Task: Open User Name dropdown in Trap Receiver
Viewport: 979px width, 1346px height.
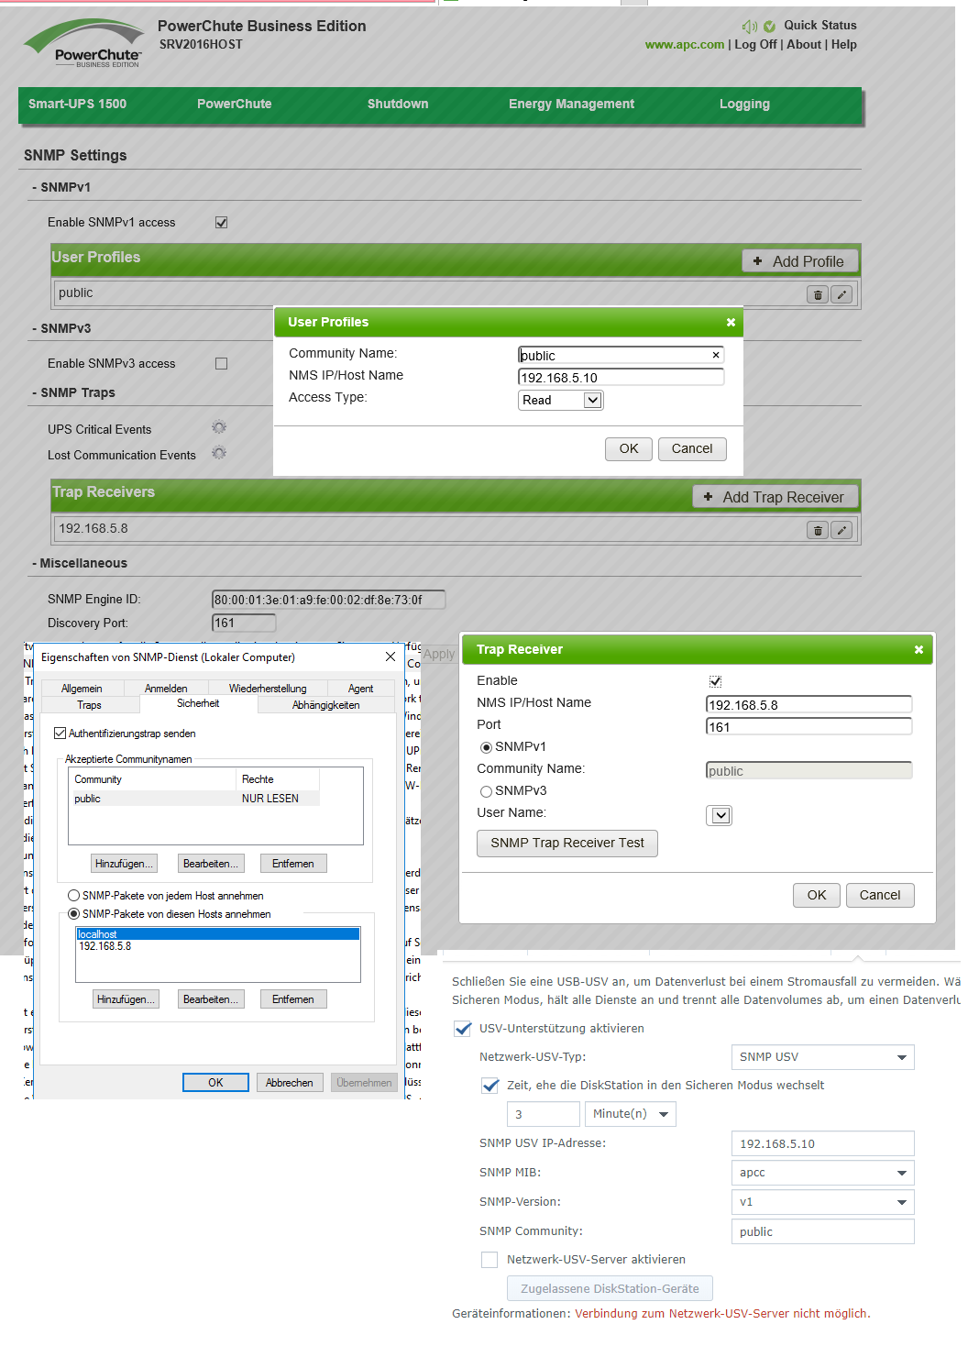Action: [x=721, y=815]
